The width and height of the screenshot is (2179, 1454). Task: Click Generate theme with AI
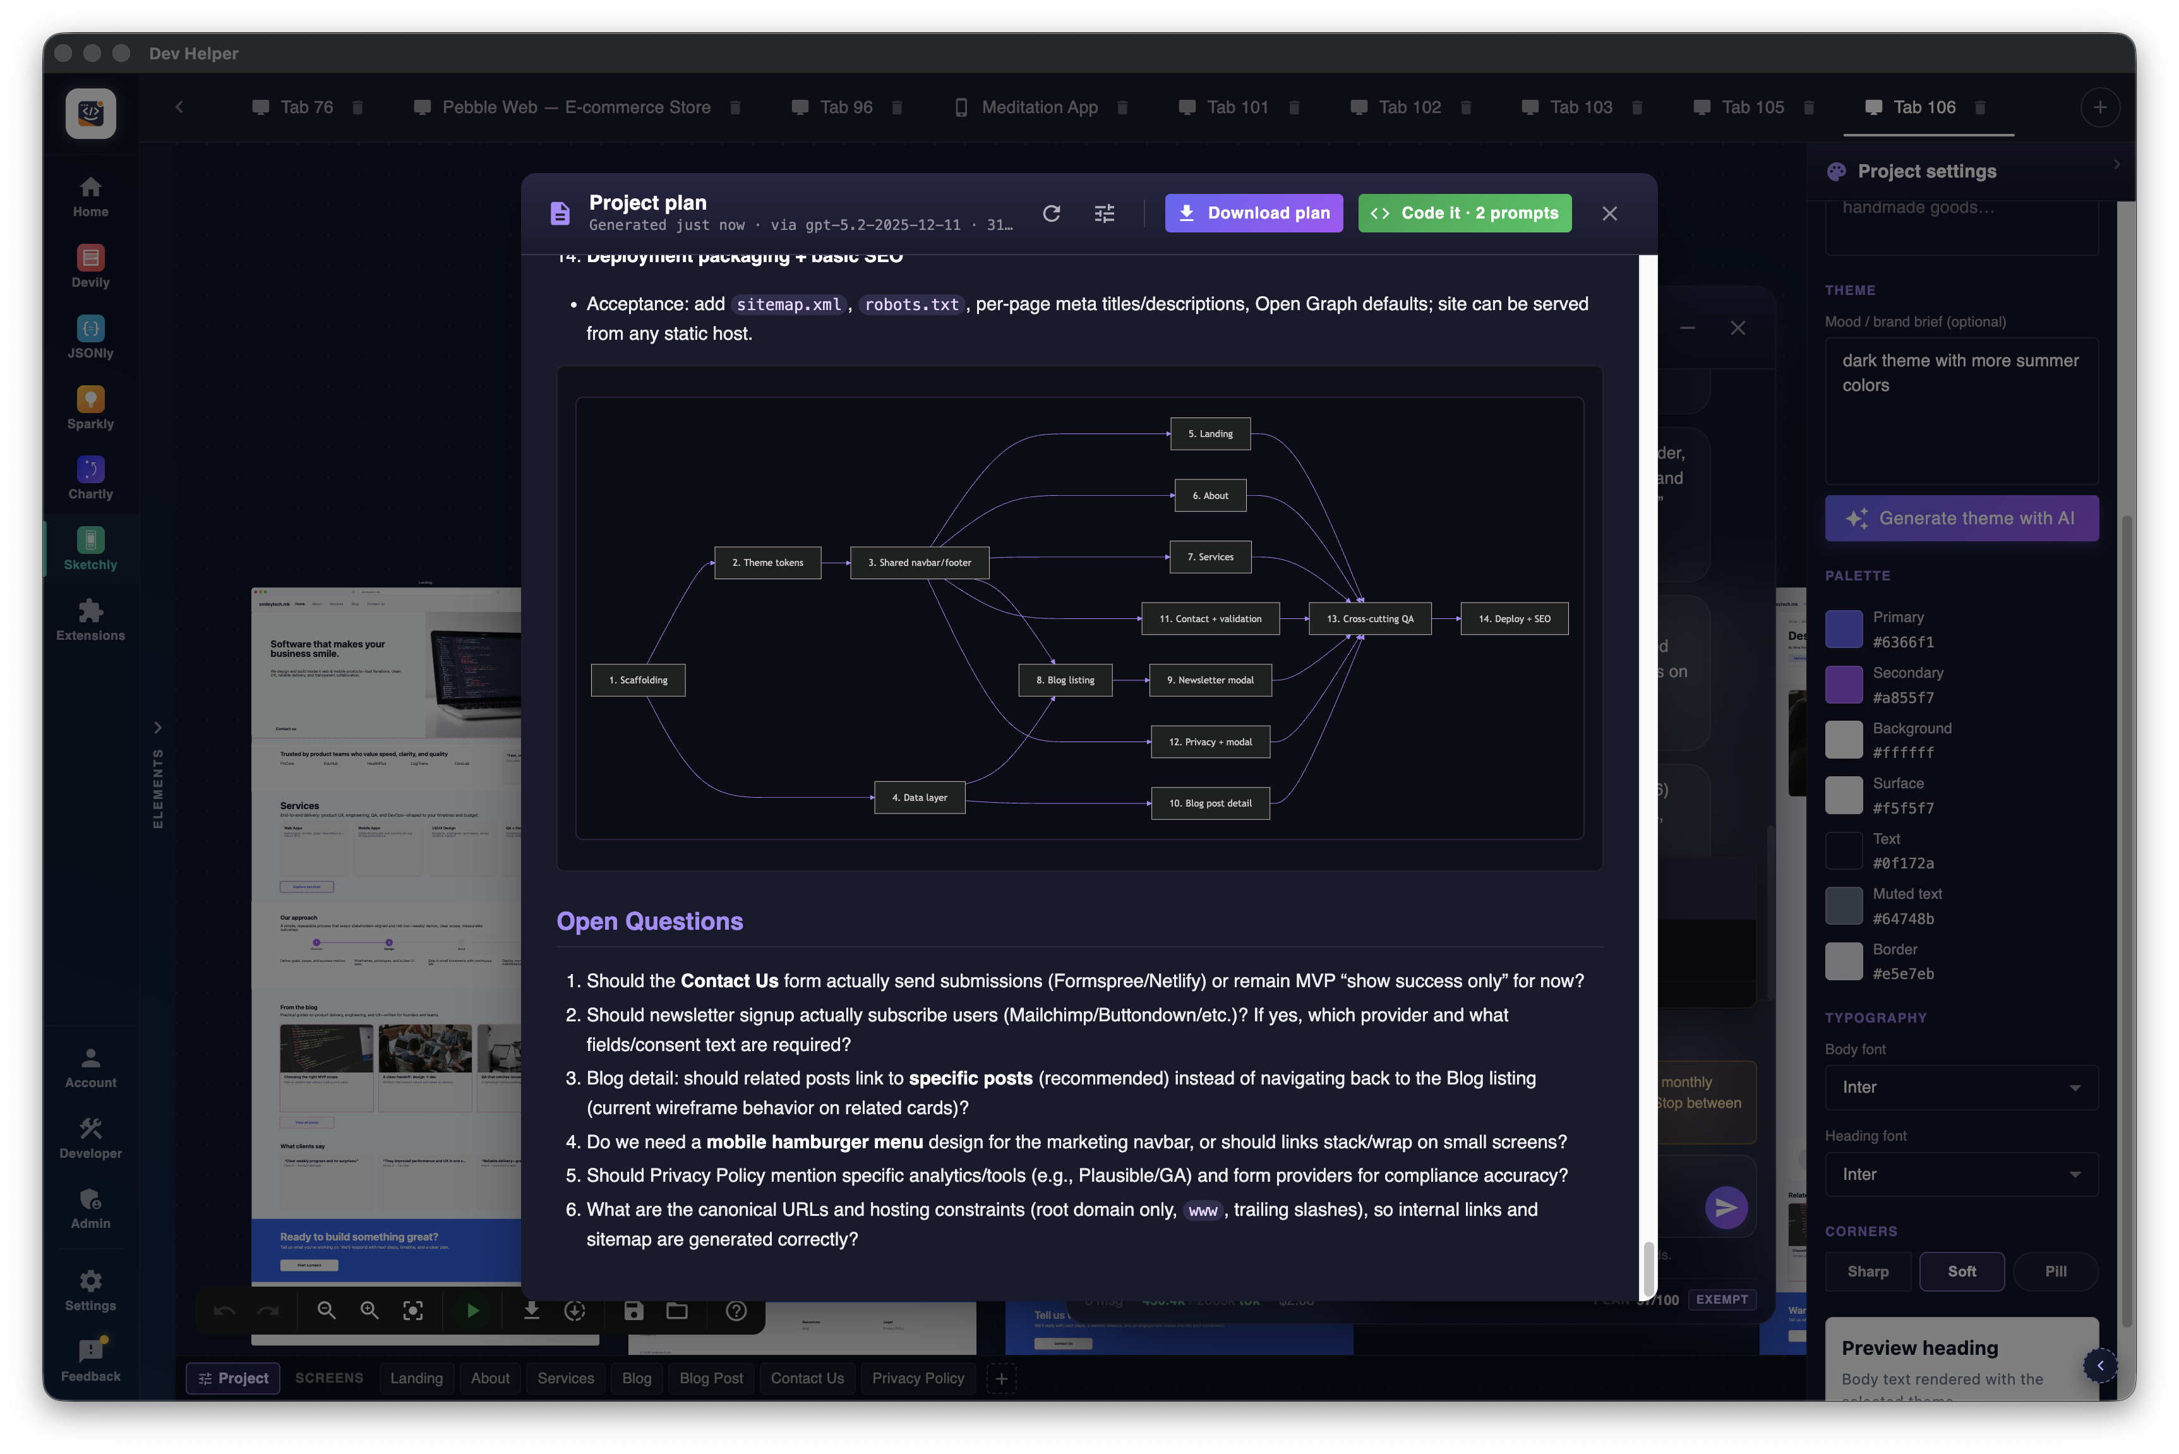point(1960,517)
